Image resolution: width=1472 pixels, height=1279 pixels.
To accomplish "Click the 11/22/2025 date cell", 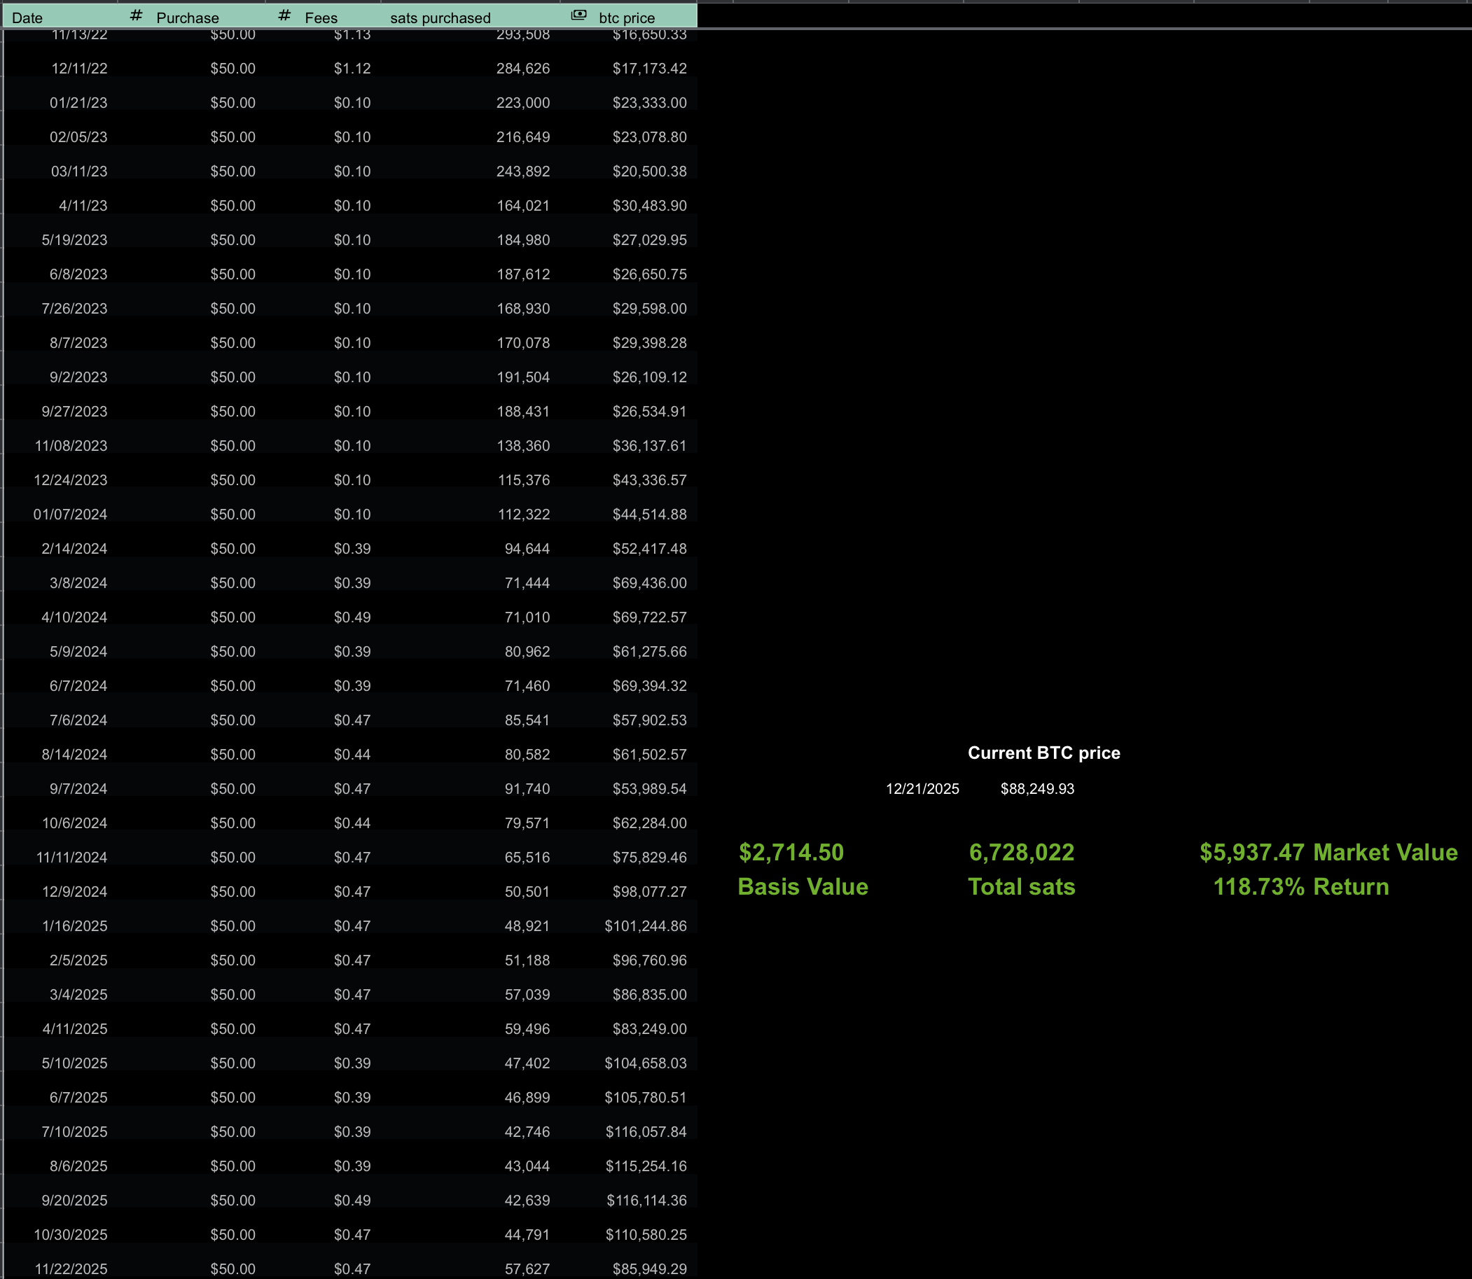I will [x=71, y=1268].
